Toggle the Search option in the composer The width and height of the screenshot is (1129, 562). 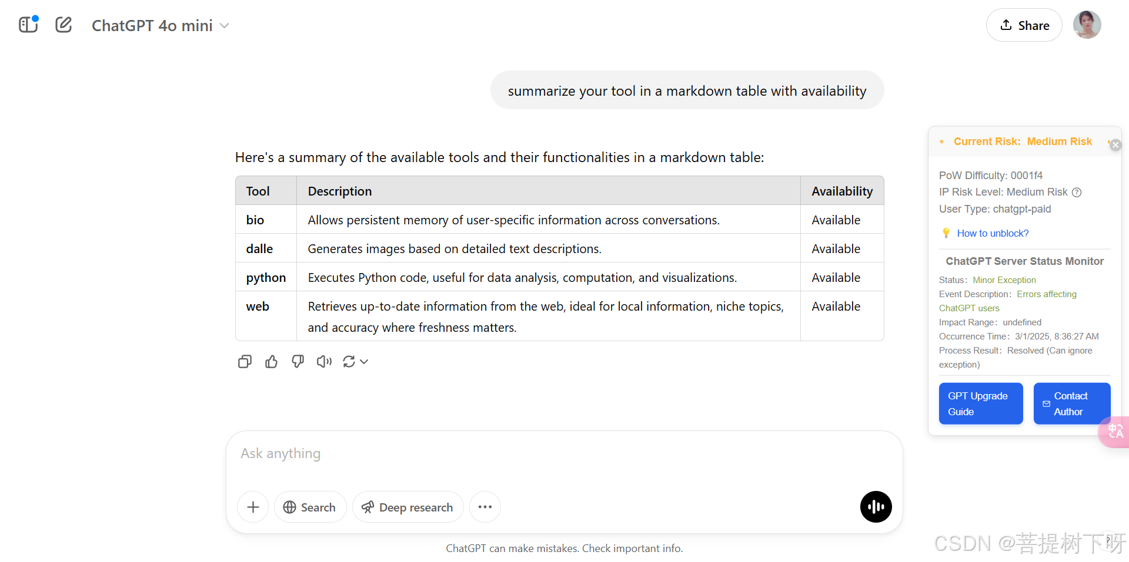(310, 507)
